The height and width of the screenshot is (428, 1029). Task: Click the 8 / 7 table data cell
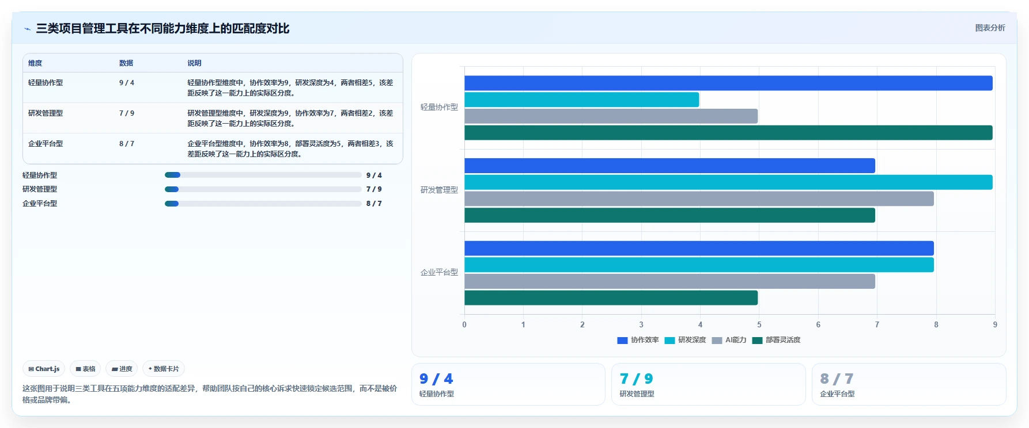point(127,144)
